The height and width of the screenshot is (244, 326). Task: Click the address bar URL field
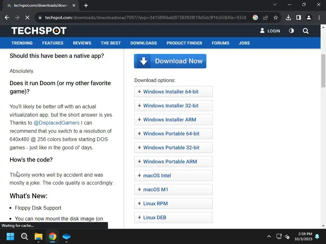tap(145, 18)
